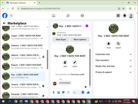Record a voice clip with microphone icon
This screenshot has width=138, height=104.
click(x=54, y=92)
